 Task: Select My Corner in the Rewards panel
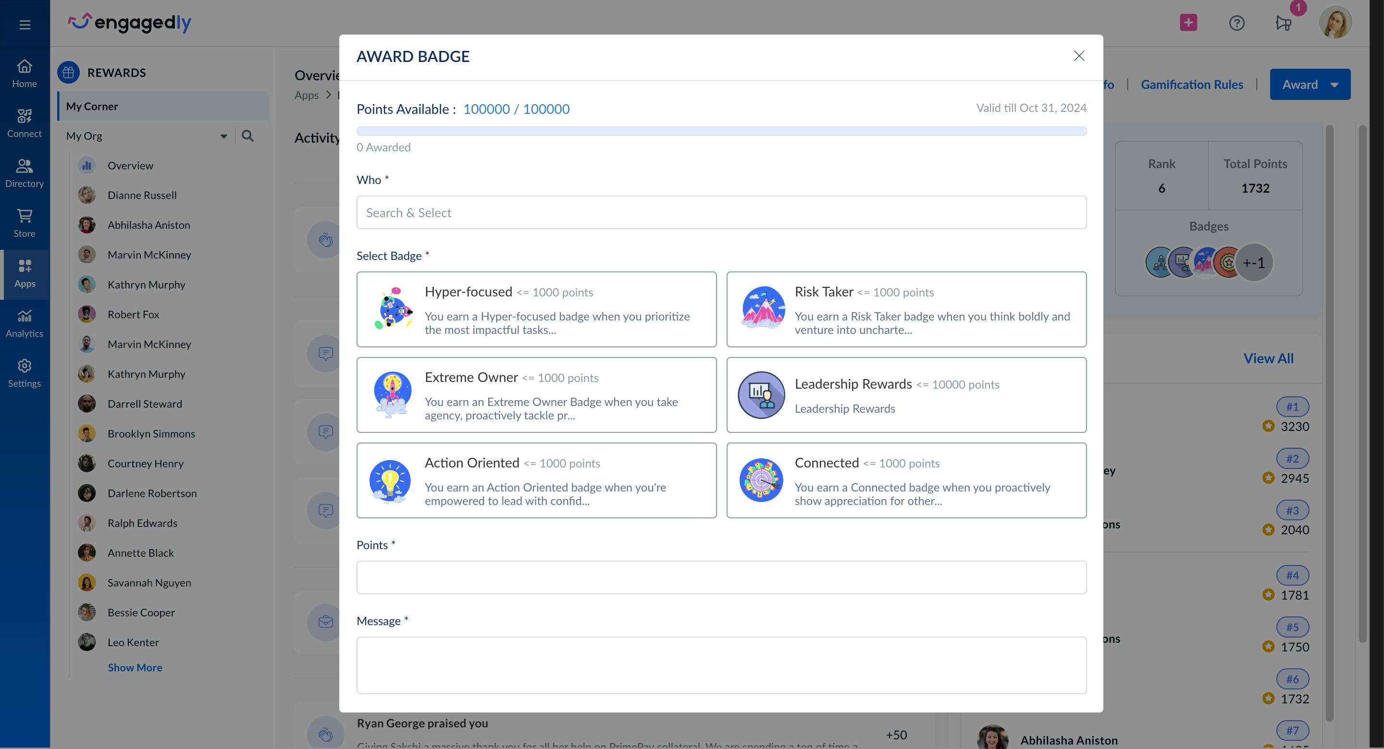pos(92,106)
